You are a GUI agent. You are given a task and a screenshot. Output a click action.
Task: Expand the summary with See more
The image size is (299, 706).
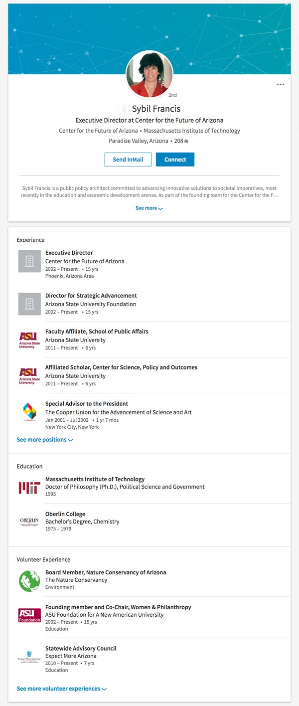pos(149,208)
